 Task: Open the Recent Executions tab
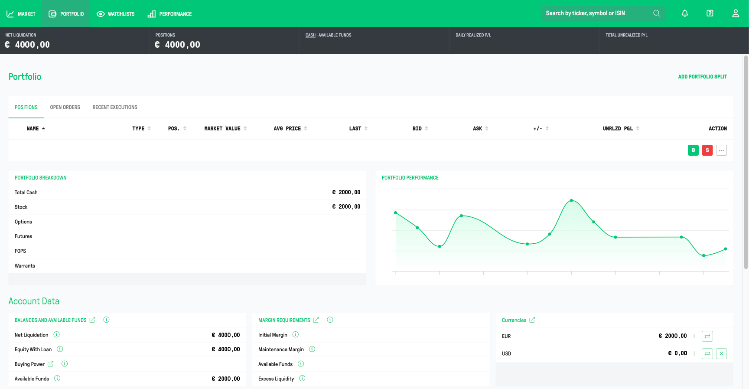[x=115, y=107]
